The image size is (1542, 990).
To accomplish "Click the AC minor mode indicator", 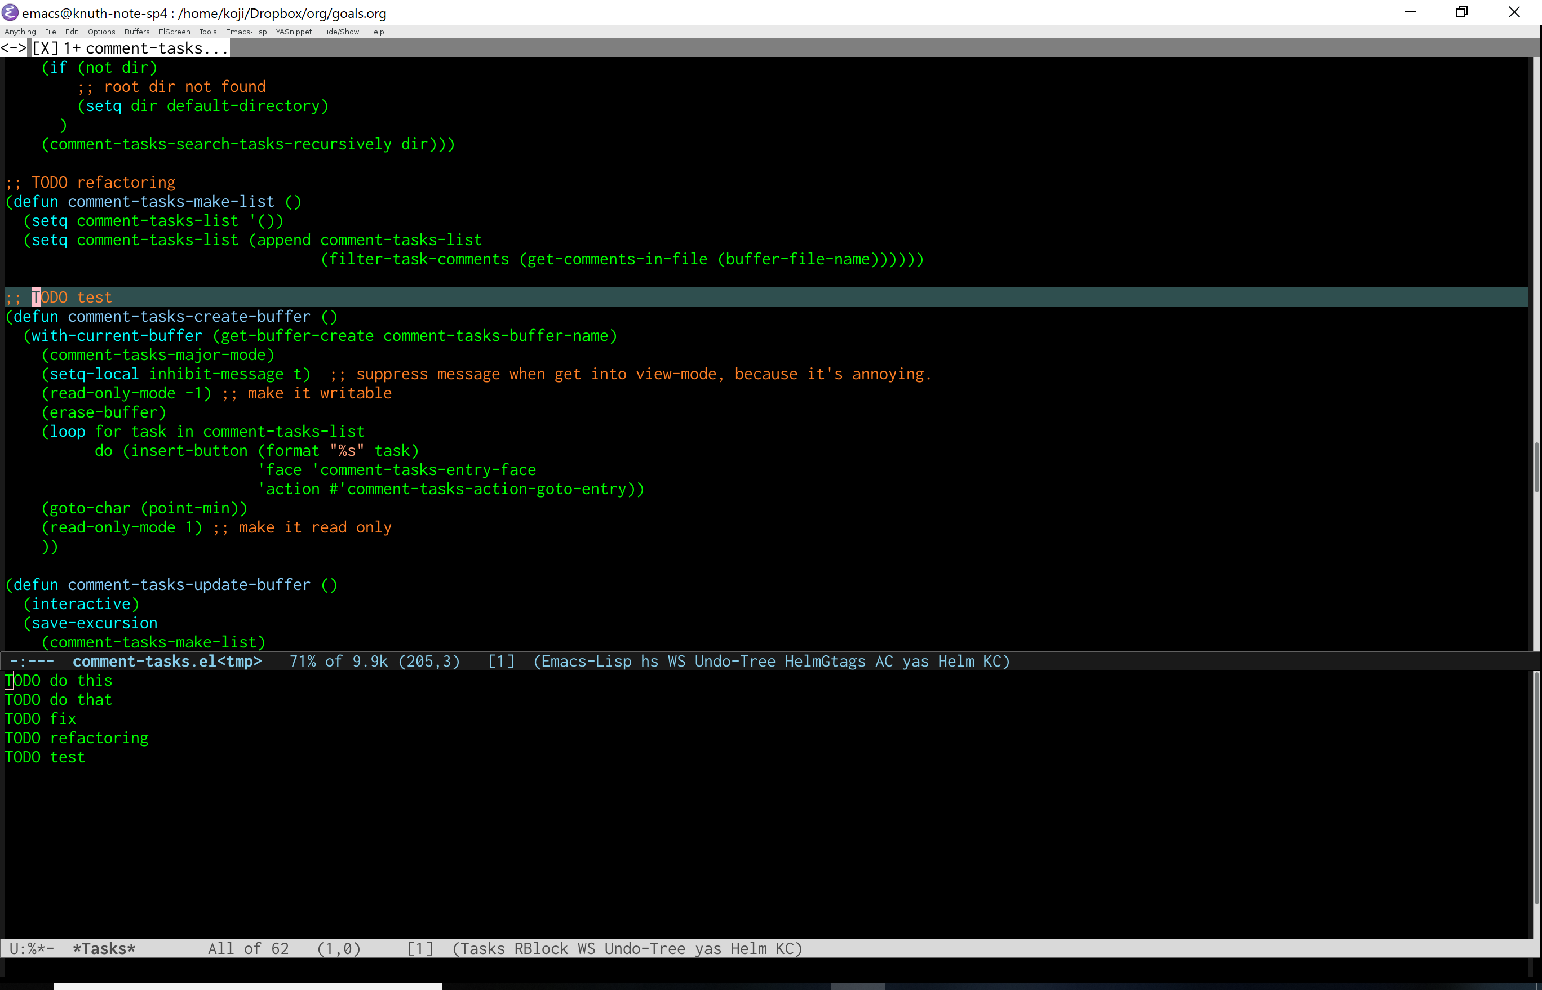I will point(884,661).
